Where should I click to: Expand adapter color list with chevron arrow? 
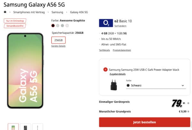[x=183, y=85]
